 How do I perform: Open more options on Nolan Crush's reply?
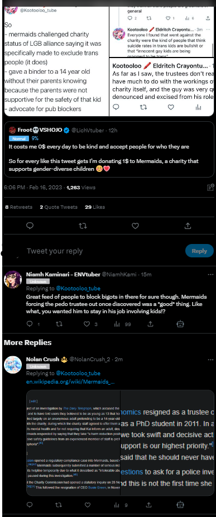click(x=210, y=359)
